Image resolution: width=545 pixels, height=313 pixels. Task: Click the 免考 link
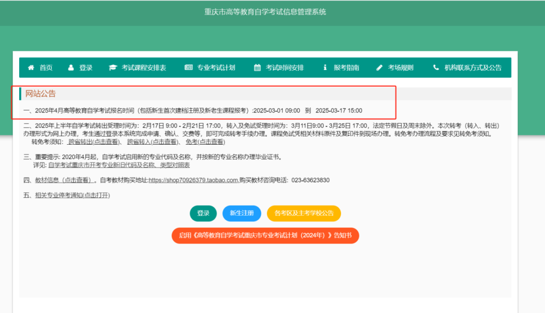pos(203,142)
